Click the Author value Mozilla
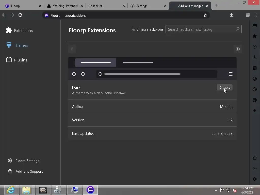 (226, 106)
